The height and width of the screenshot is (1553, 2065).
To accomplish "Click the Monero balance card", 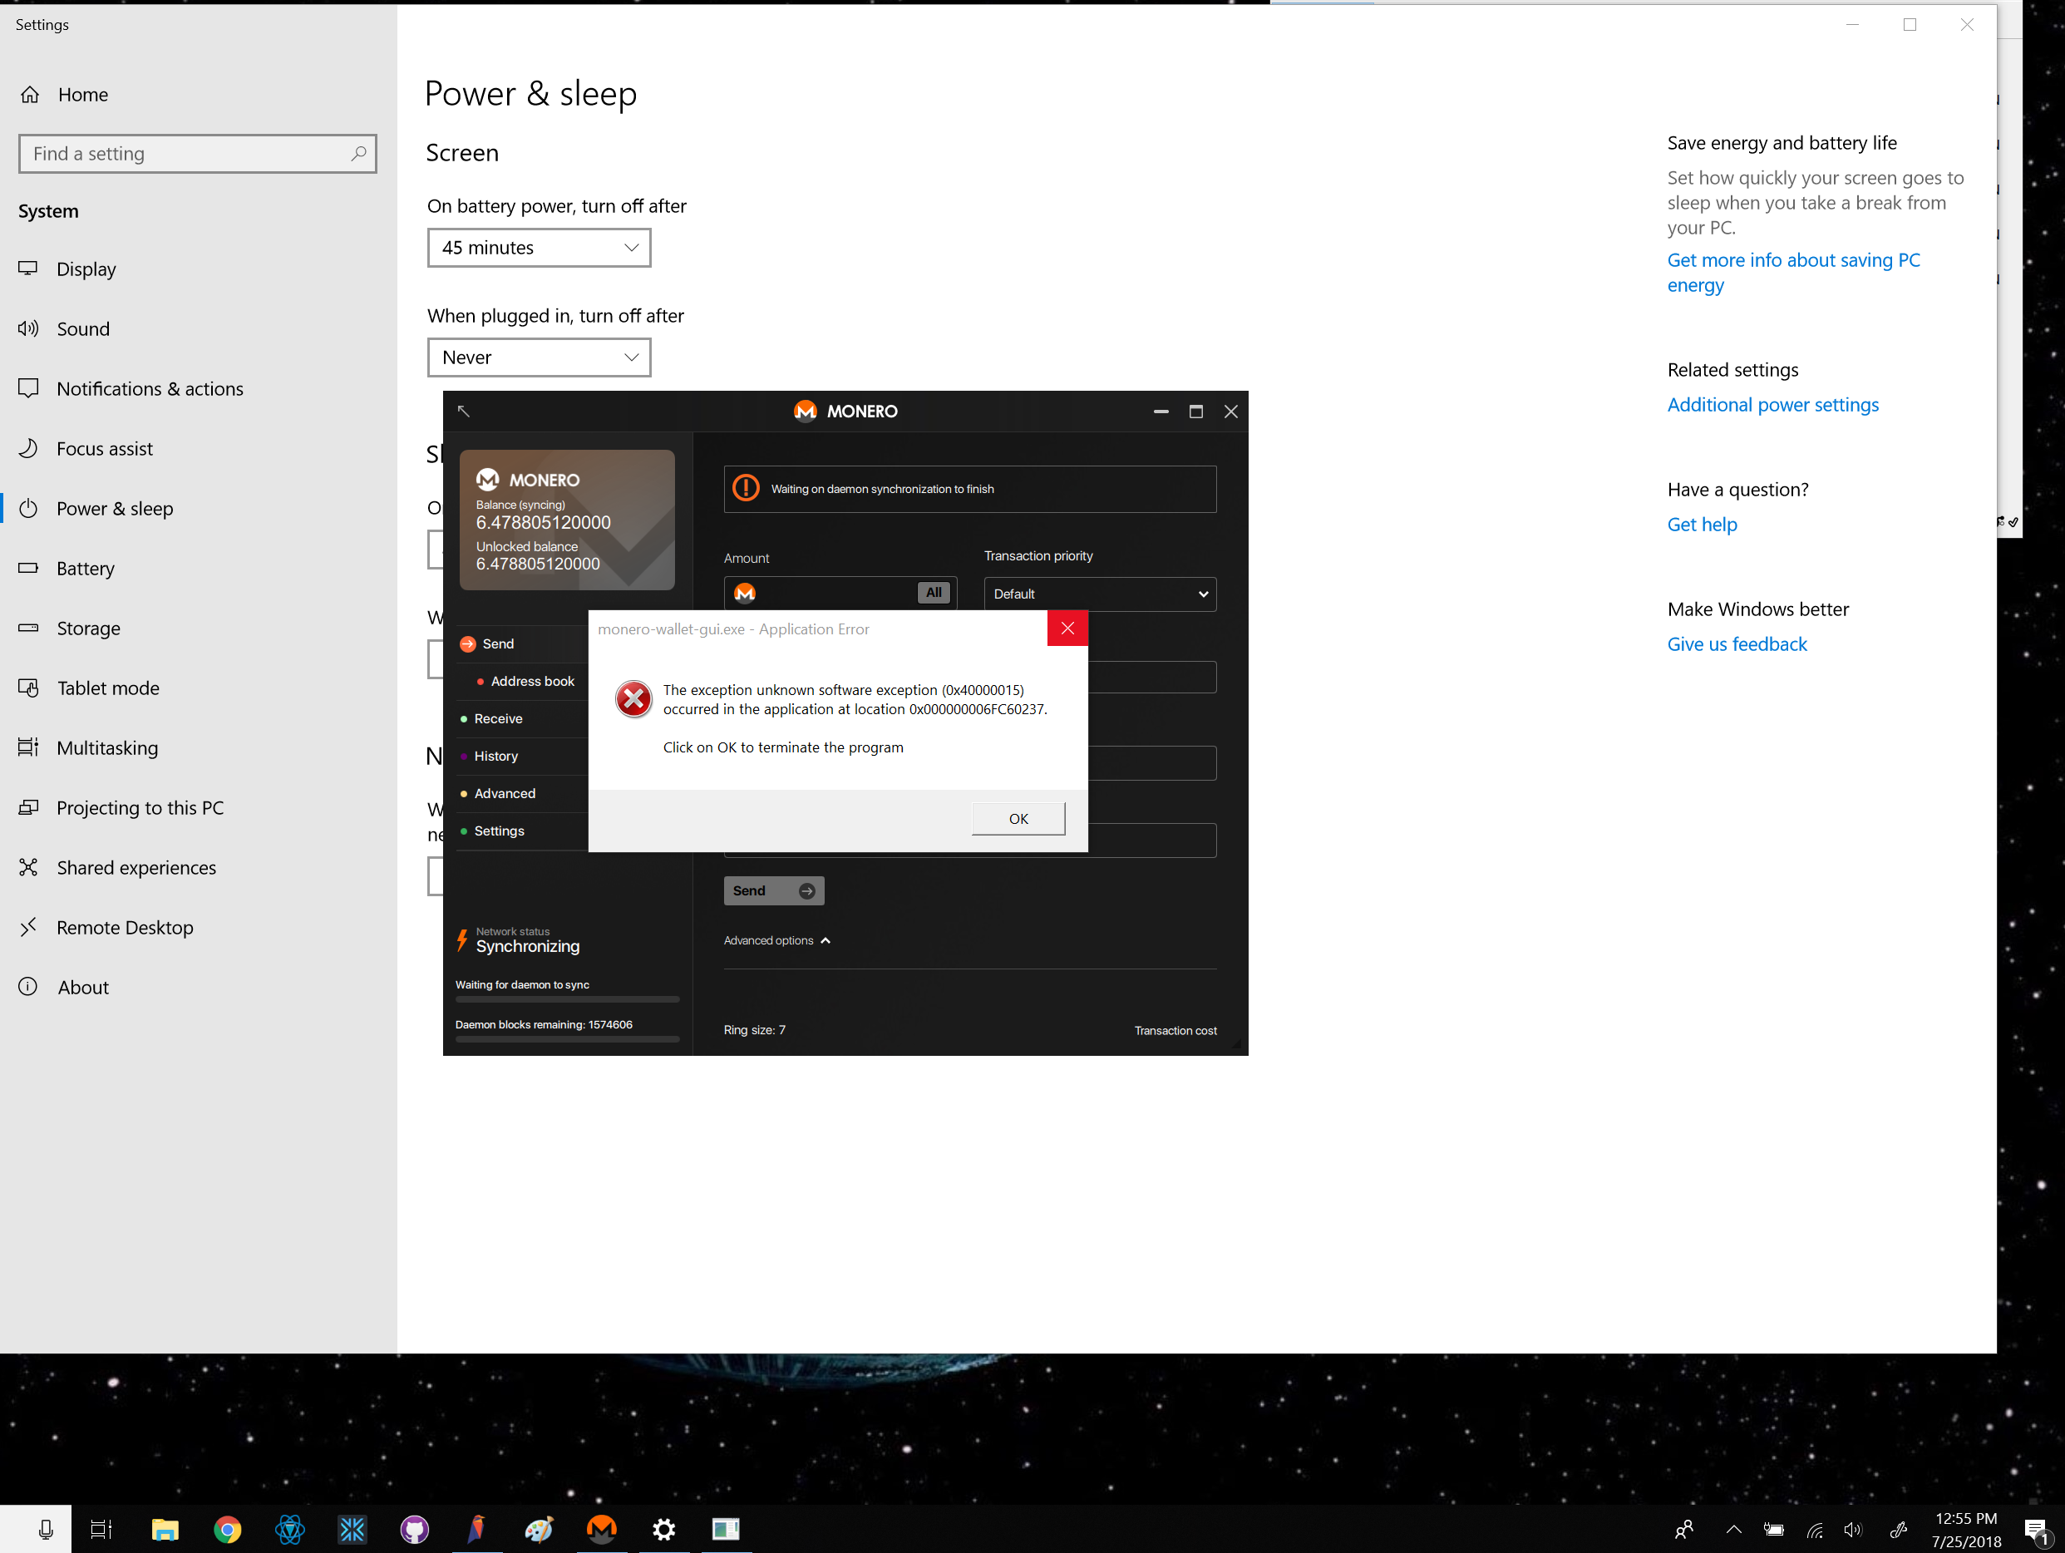I will click(567, 520).
